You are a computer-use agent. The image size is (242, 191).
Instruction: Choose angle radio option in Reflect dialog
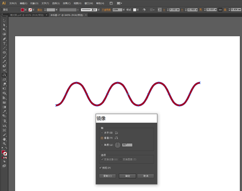pos(102,145)
